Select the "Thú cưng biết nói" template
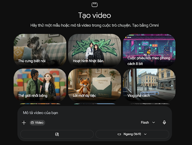This screenshot has height=145, width=192. [40, 50]
